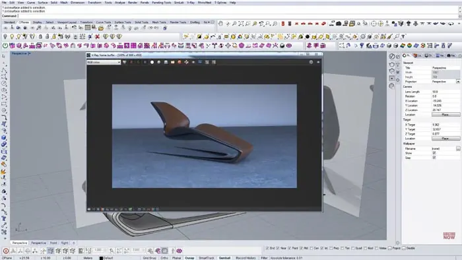
Task: Select the Right viewport tab
Action: click(65, 243)
